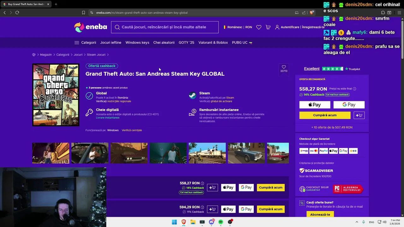This screenshot has height=227, width=404.
Task: Pay with Google Pay in recommended offer
Action: (349, 105)
